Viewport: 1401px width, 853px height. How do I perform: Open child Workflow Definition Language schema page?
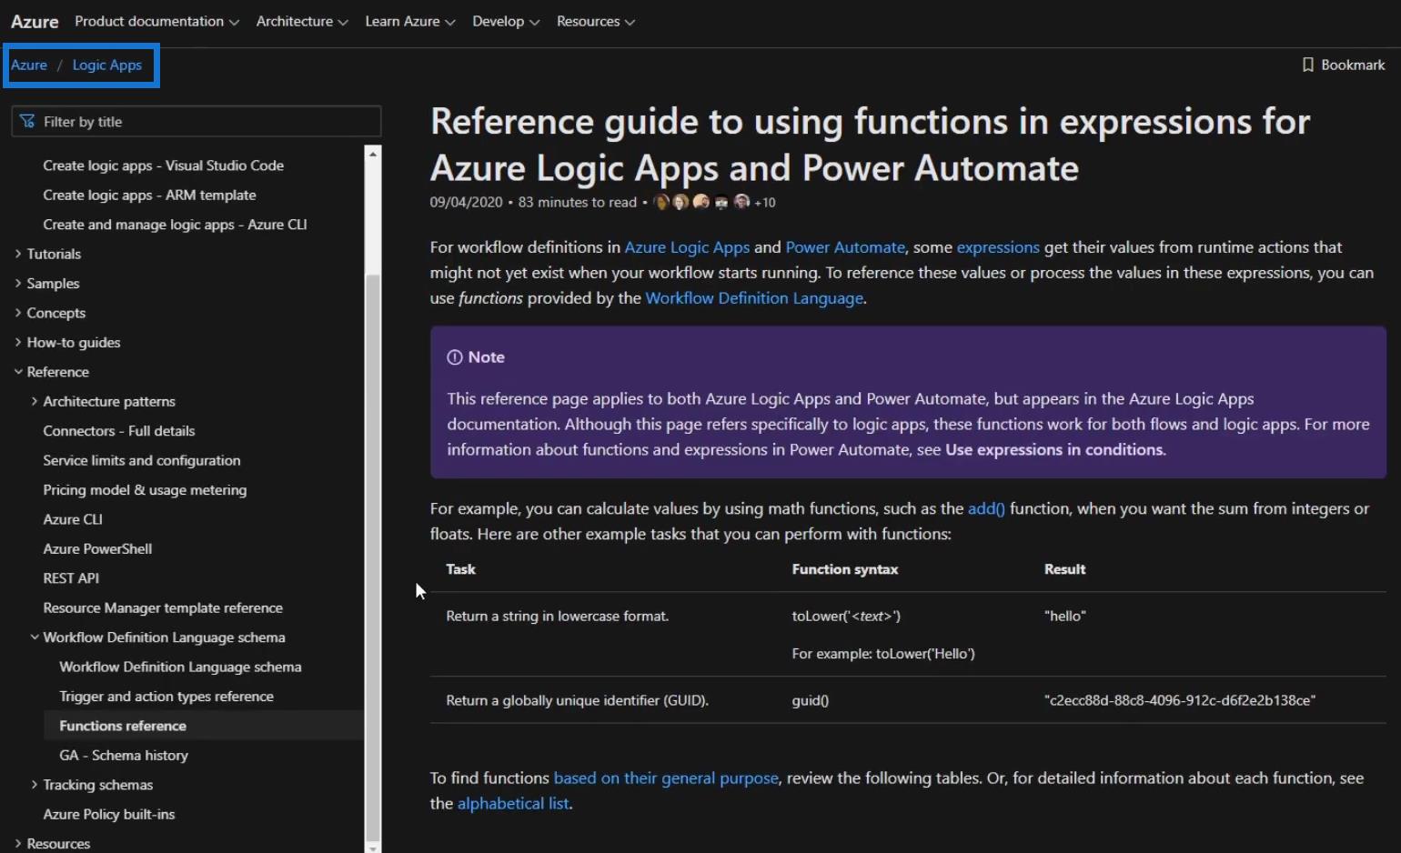click(180, 667)
